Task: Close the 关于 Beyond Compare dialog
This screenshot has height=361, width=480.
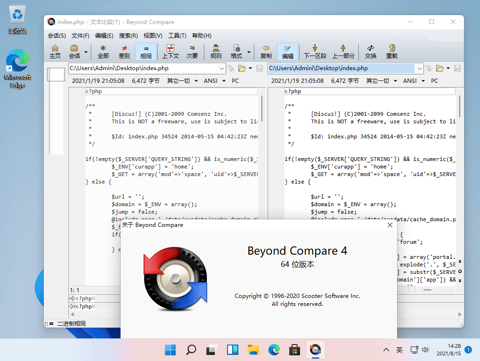Action: pyautogui.click(x=390, y=225)
